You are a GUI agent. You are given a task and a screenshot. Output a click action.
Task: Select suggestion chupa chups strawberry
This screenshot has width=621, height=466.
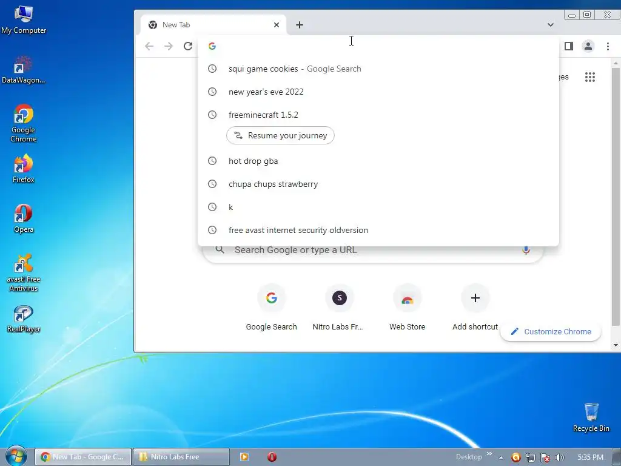(x=378, y=184)
